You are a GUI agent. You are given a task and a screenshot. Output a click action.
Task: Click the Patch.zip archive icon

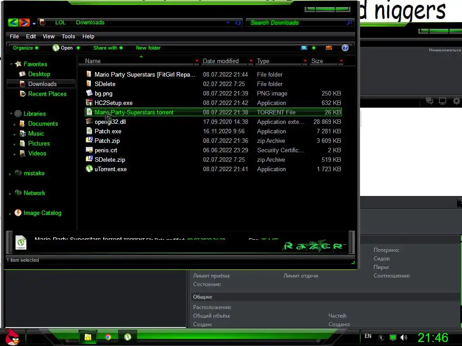coord(89,141)
